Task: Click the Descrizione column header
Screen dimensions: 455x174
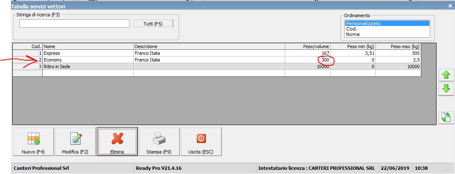Action: [x=209, y=46]
